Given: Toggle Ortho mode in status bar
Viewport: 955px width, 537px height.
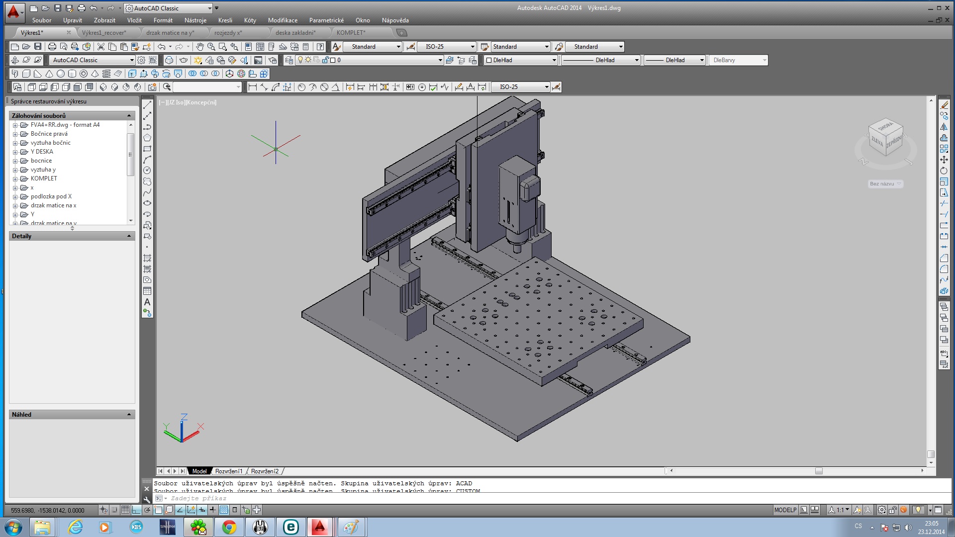Looking at the screenshot, I should pyautogui.click(x=136, y=510).
